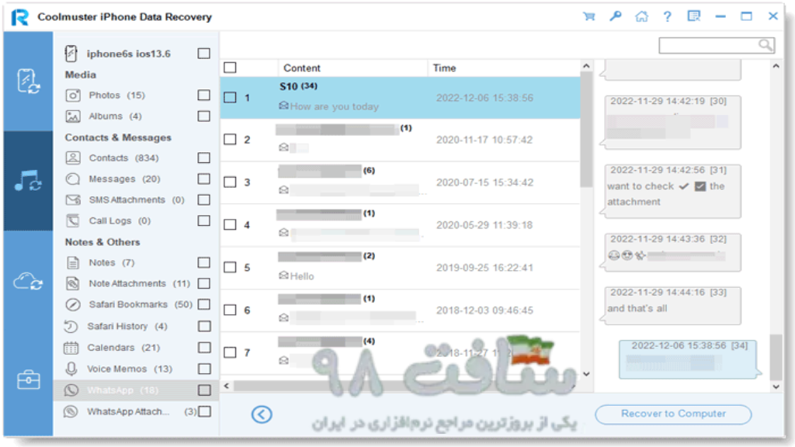795x447 pixels.
Task: Click the search magnifier icon
Action: point(765,45)
